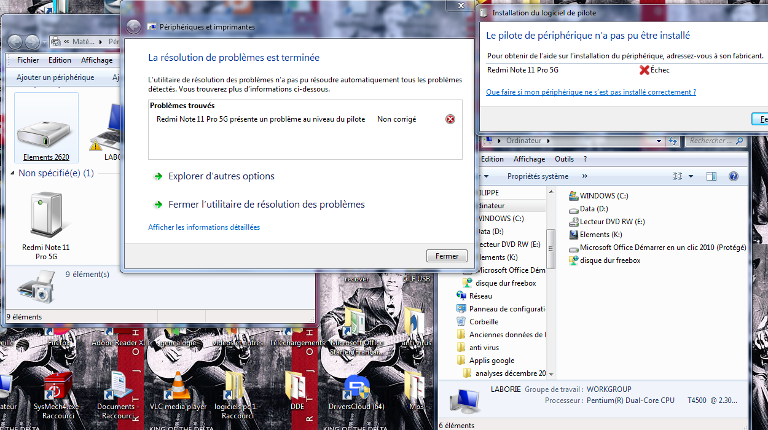This screenshot has height=430, width=768.
Task: Open Data (D:) drive in file list
Action: 588,209
